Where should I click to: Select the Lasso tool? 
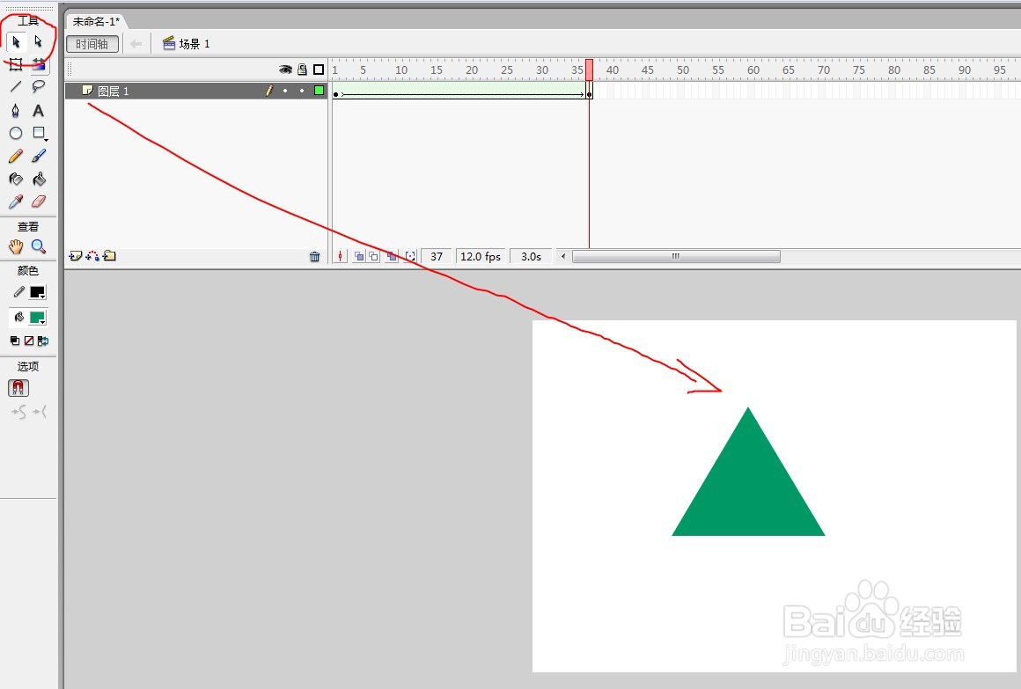click(39, 86)
